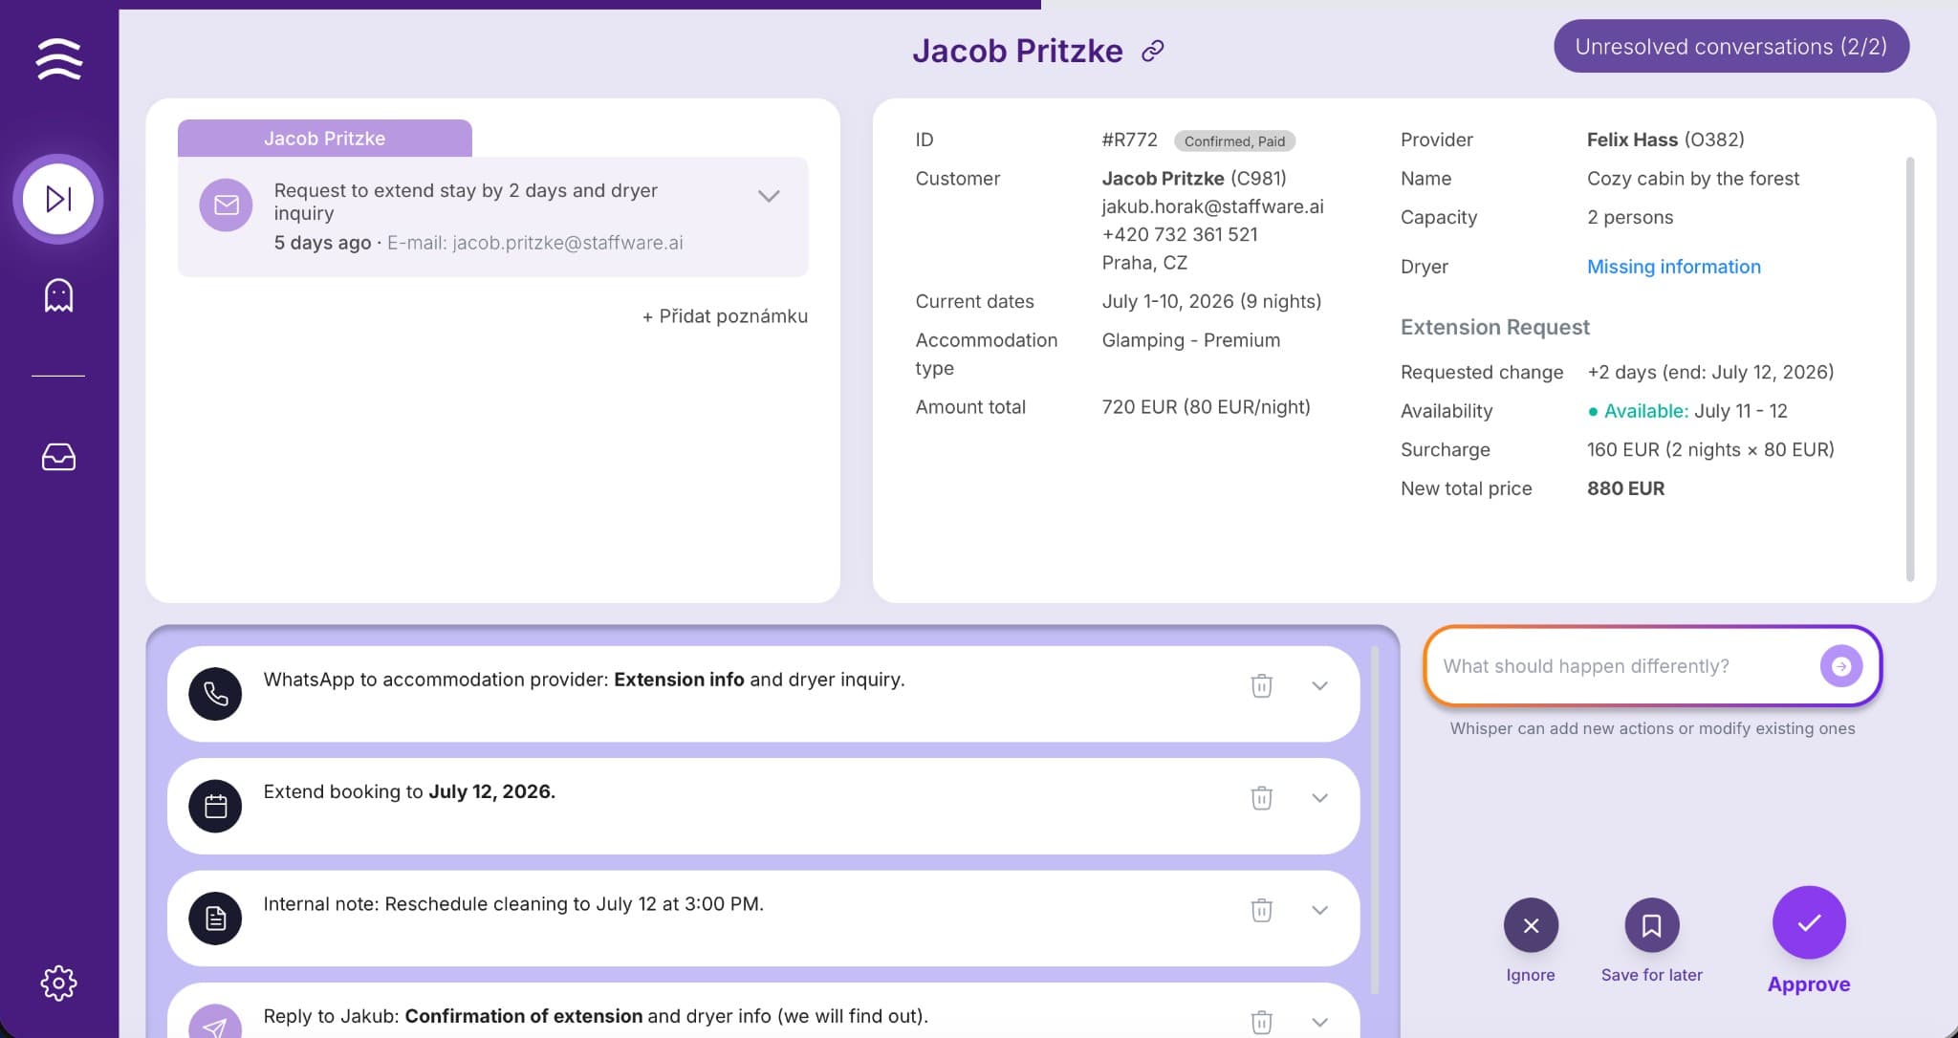Viewport: 1958px width, 1038px height.
Task: Click the What should happen differently field
Action: [x=1625, y=666]
